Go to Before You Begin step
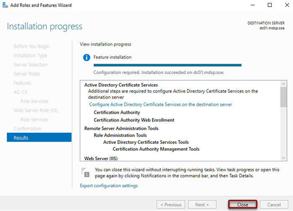This screenshot has height=211, width=293. [x=31, y=46]
